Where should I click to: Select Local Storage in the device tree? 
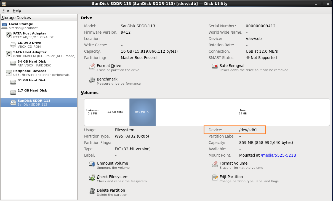click(39, 26)
